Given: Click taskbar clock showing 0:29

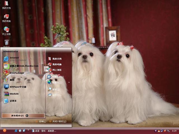Looking at the screenshot, I should point(174,131).
